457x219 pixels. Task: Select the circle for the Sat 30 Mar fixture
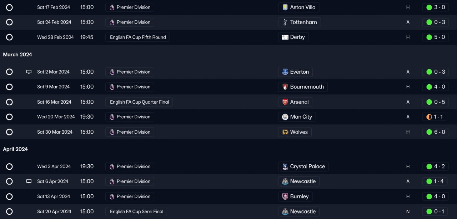click(x=10, y=132)
